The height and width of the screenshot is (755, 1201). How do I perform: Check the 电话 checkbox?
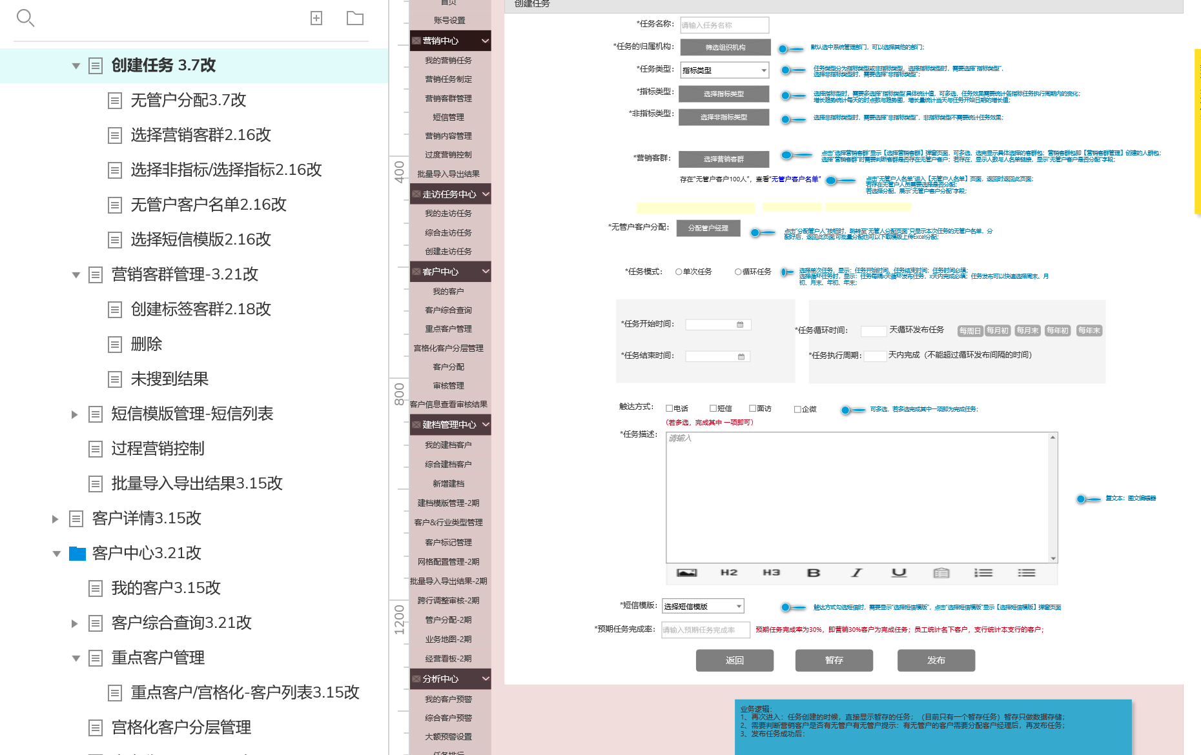tap(670, 408)
